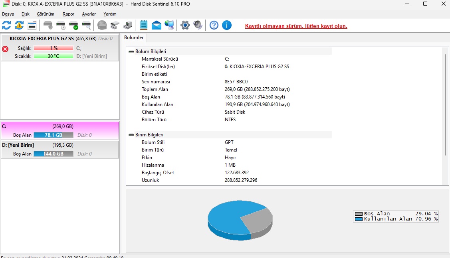The image size is (450, 258).
Task: Click the Fiziksel Disk(ler) value 0: KIOXIA-EXCERIA PLUS G2 SS
Action: pyautogui.click(x=257, y=67)
